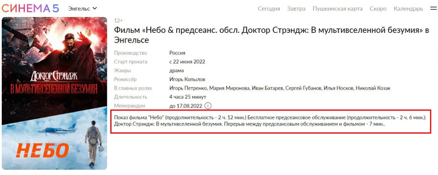Click the release date с 22 июня 2022
The width and height of the screenshot is (438, 175).
click(187, 62)
